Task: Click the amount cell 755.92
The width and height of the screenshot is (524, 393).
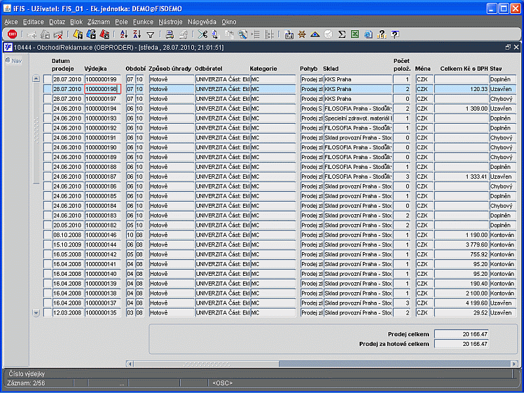Action: click(462, 254)
